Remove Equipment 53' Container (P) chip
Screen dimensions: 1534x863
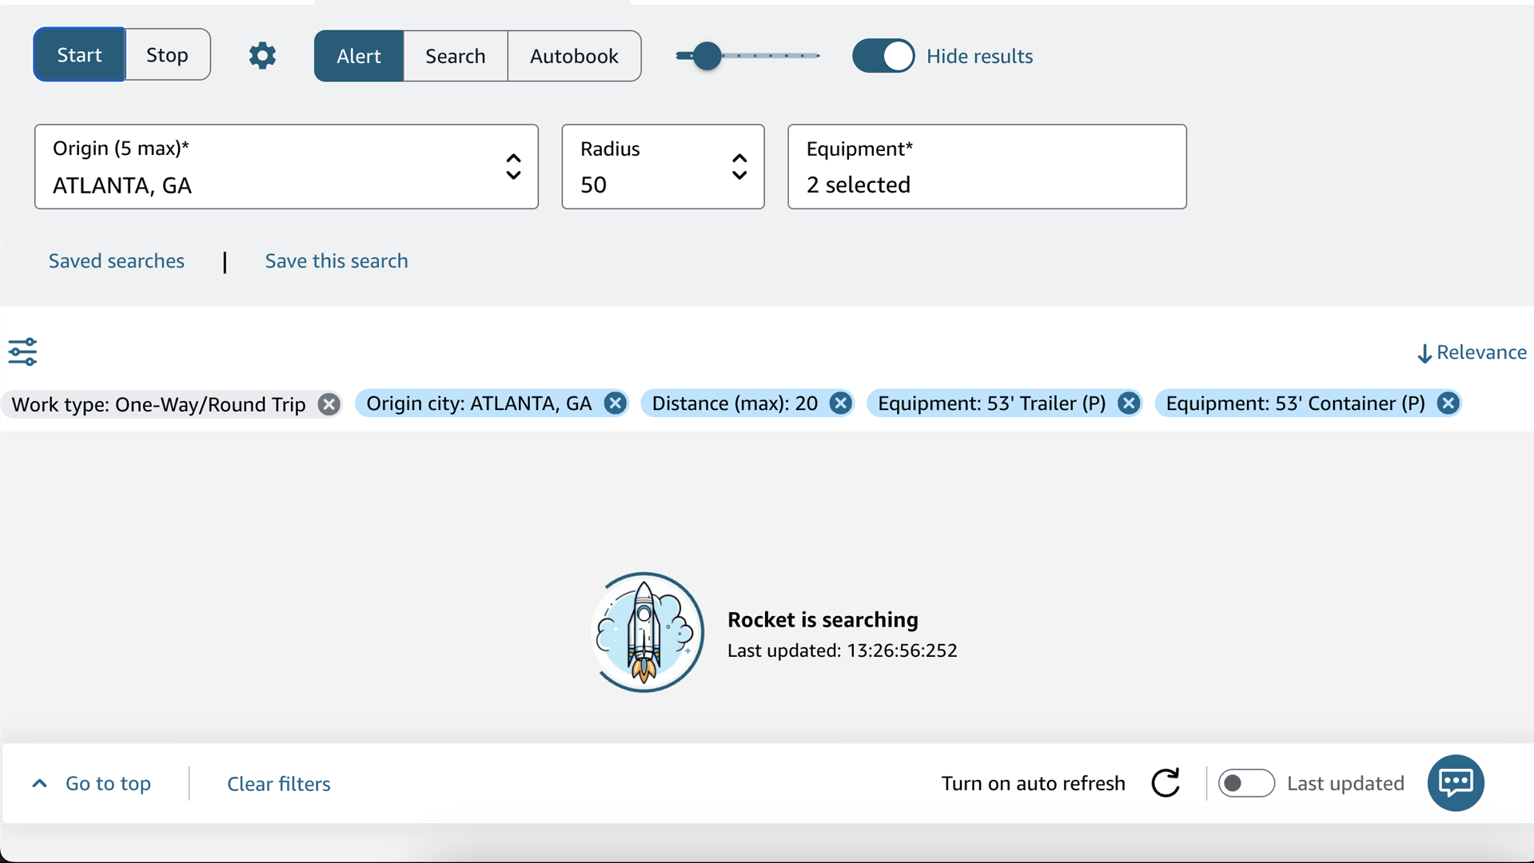tap(1448, 404)
